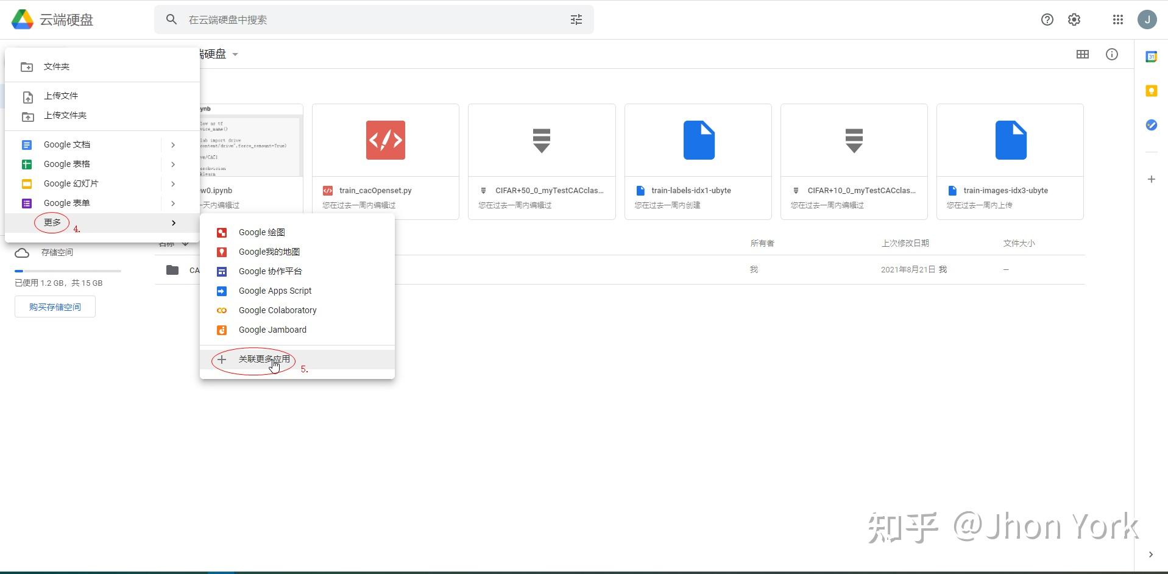Toggle the details info panel
This screenshot has width=1168, height=574.
click(1111, 54)
